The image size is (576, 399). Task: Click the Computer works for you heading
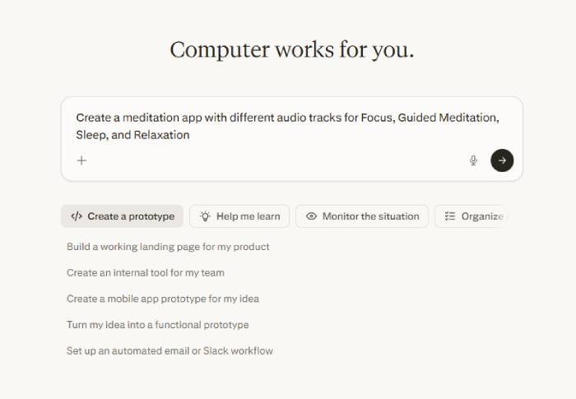(292, 49)
